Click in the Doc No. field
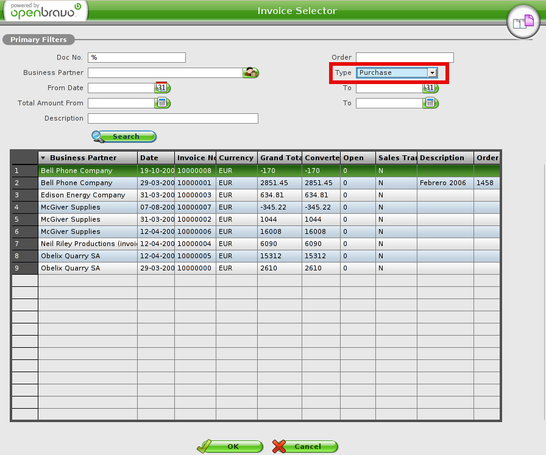The height and width of the screenshot is (455, 546). point(136,58)
